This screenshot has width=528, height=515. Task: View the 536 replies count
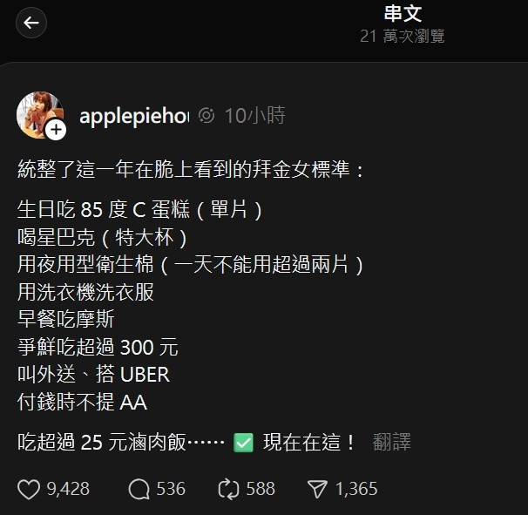tap(171, 489)
